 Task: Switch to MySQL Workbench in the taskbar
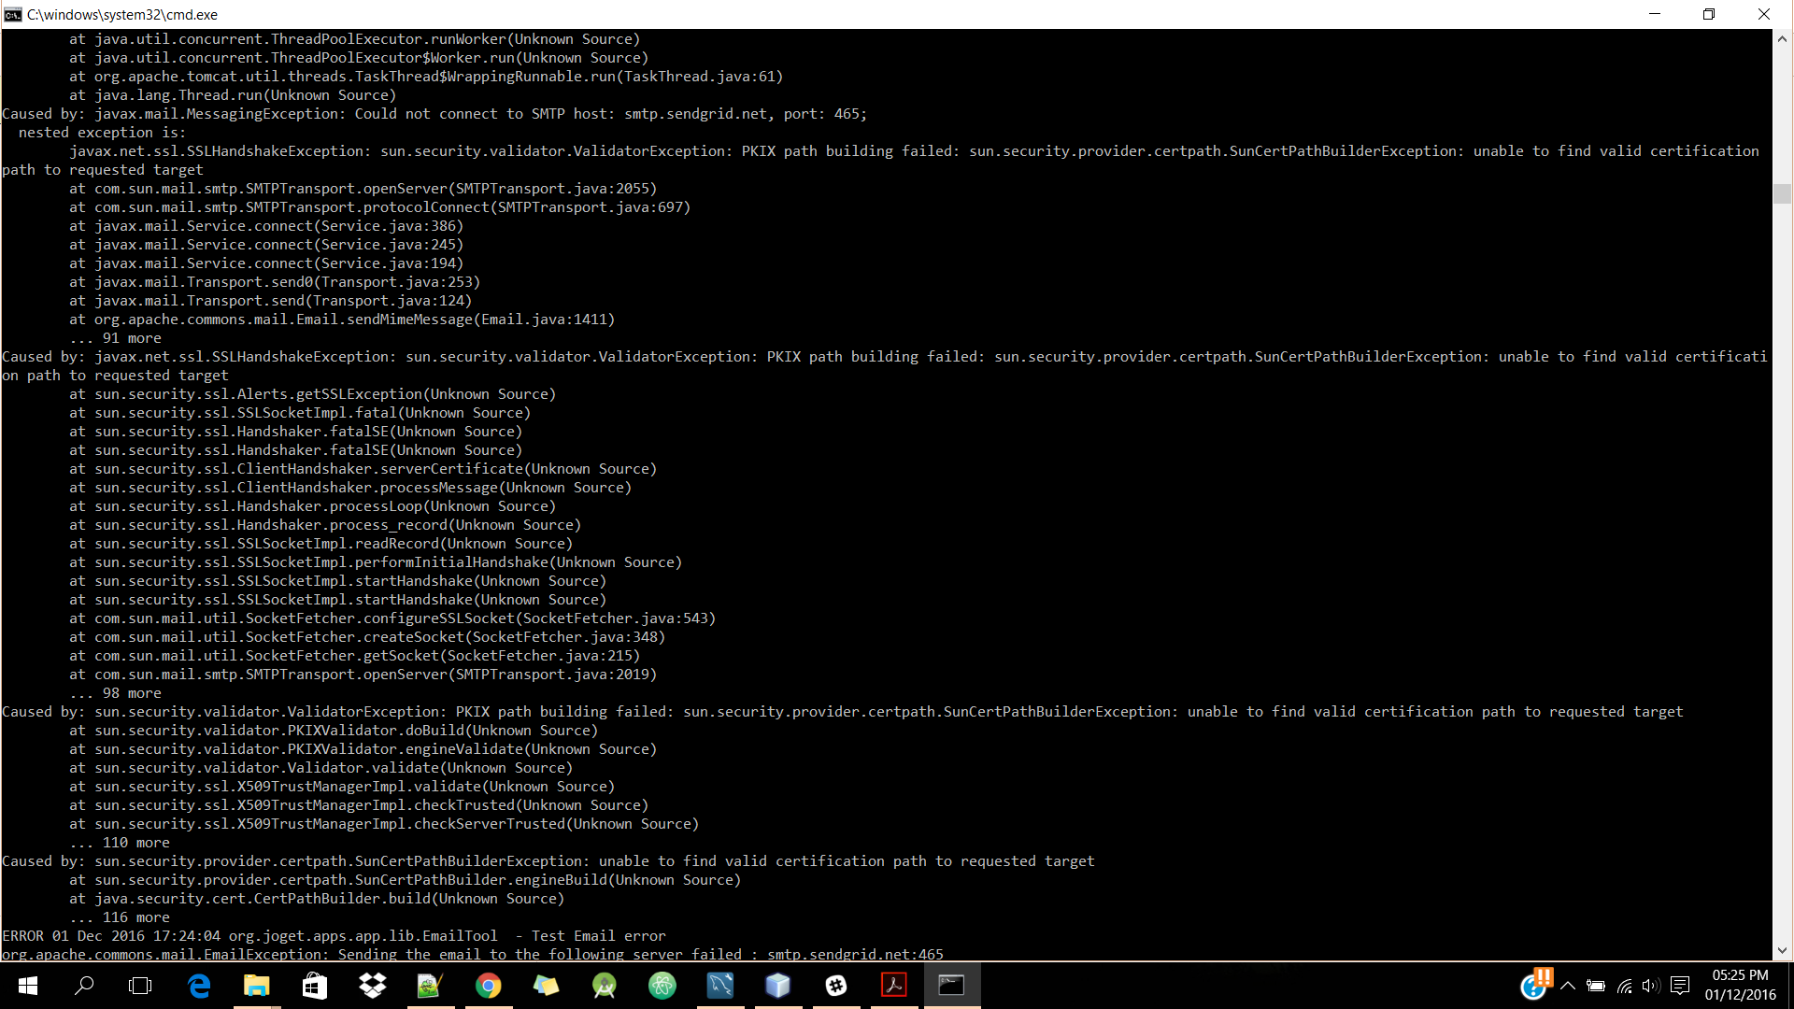pyautogui.click(x=720, y=986)
